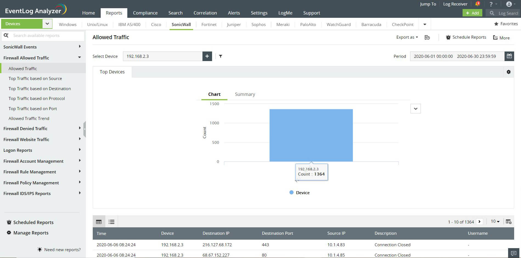521x258 pixels.
Task: Toggle the Device legend series
Action: click(x=300, y=193)
